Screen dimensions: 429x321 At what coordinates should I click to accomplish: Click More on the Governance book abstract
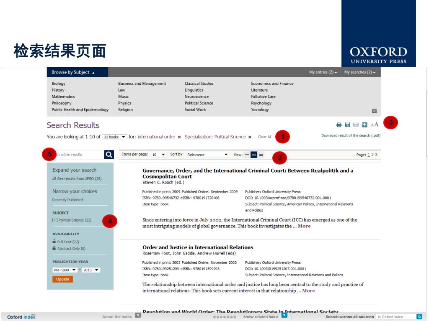click(x=304, y=226)
